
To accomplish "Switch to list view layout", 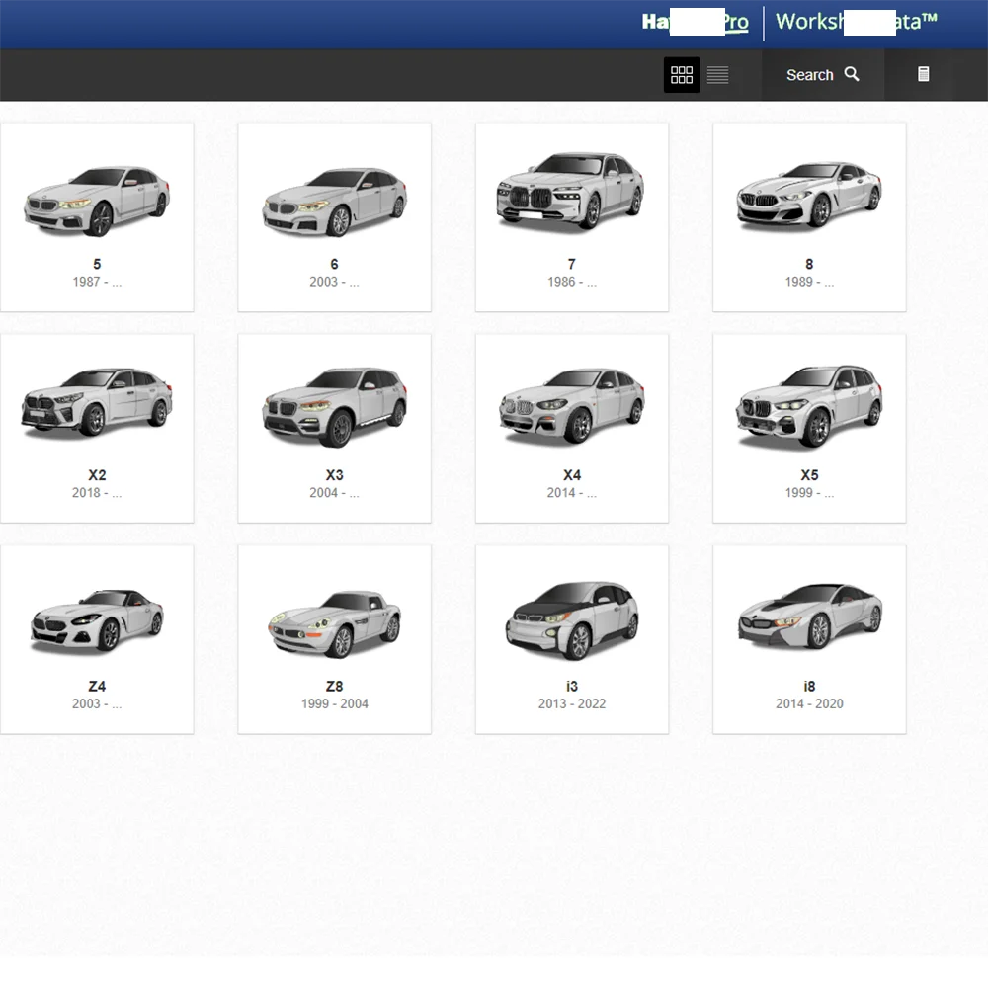I will pos(717,75).
